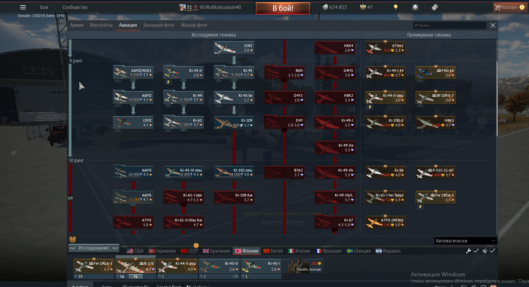The width and height of the screenshot is (529, 287).
Task: Select the A6M2/N1K1 aircraft card
Action: pos(133,73)
